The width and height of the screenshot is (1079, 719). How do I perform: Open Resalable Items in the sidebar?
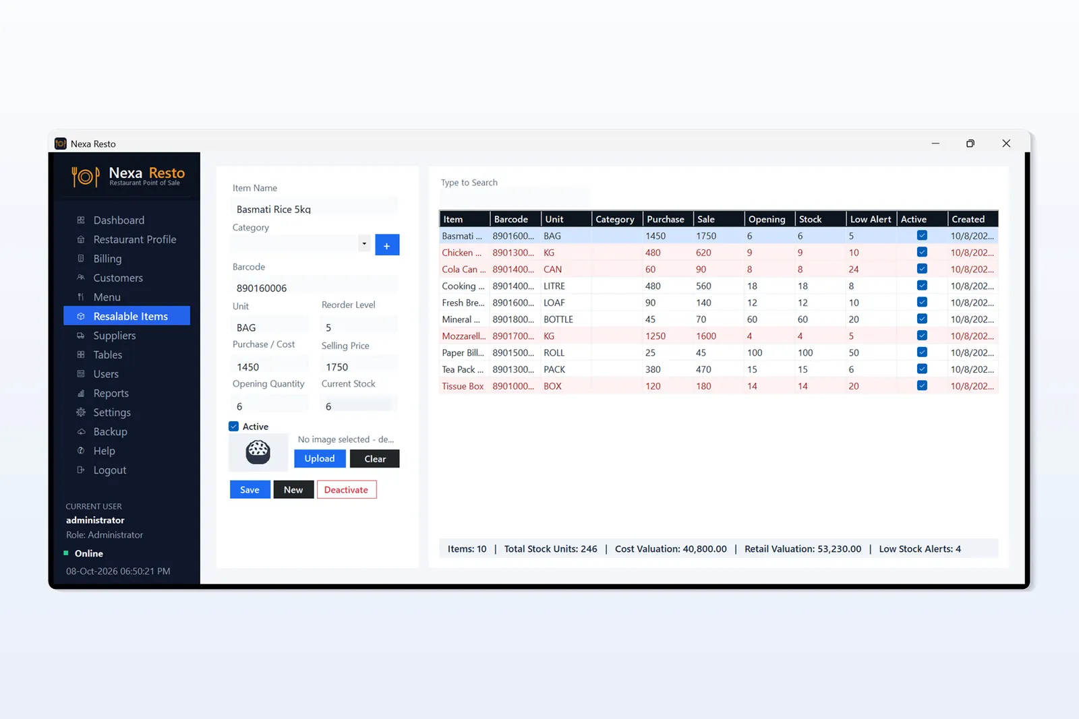pos(127,316)
